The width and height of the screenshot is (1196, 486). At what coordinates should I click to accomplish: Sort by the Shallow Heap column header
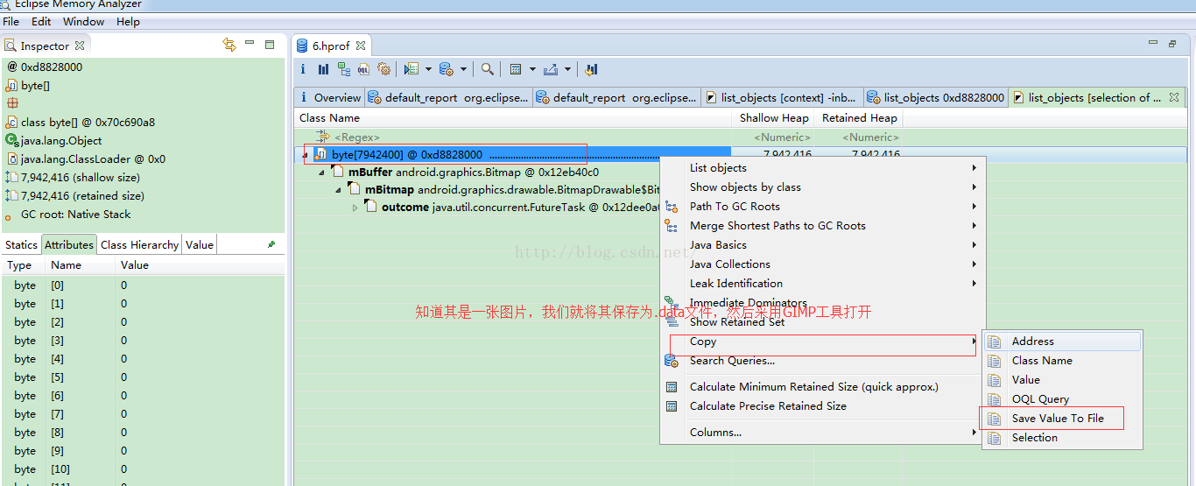tap(773, 118)
